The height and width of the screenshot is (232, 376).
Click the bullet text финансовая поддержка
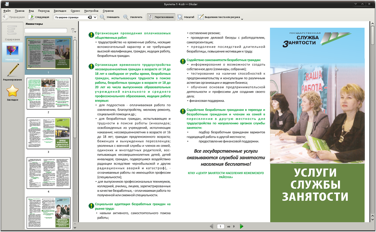tap(206, 101)
